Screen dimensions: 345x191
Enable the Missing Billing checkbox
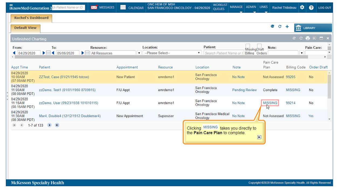point(248,46)
